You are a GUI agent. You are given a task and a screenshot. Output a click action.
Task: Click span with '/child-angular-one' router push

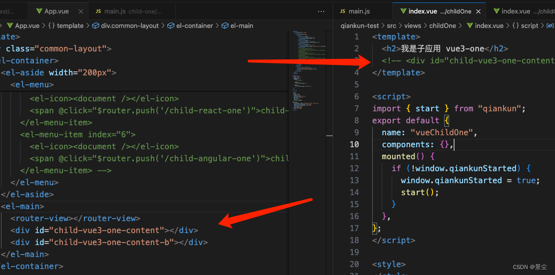tap(159, 158)
